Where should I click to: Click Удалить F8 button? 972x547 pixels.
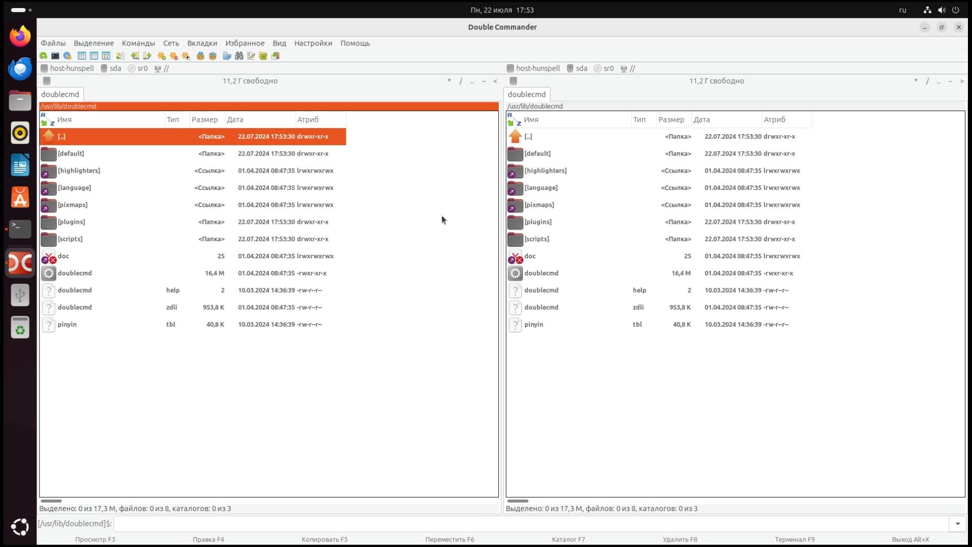pos(680,539)
